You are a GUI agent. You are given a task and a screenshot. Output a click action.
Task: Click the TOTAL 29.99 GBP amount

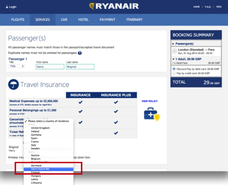click(211, 83)
